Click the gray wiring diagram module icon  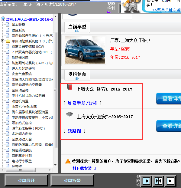69,114
